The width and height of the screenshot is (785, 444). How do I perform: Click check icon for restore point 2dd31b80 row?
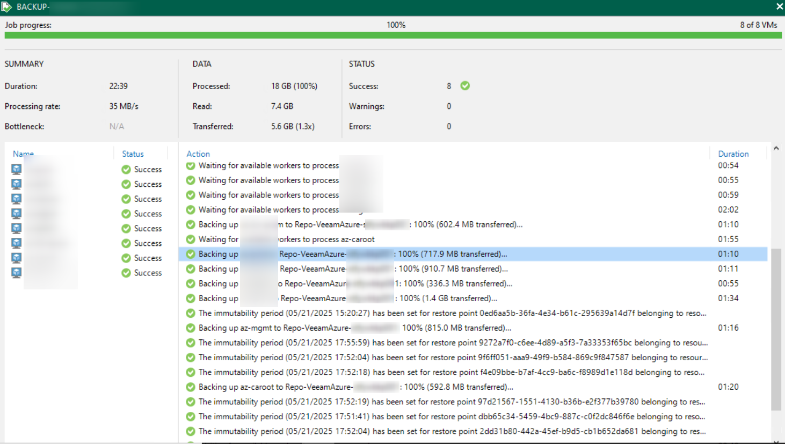pyautogui.click(x=191, y=431)
